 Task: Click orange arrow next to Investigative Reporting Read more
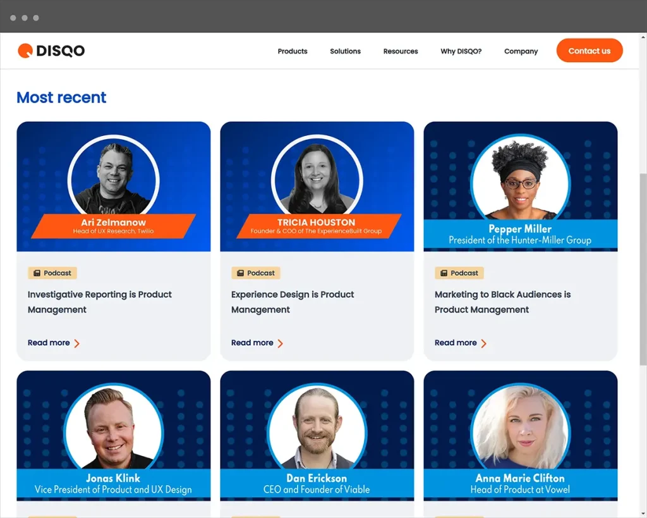76,343
